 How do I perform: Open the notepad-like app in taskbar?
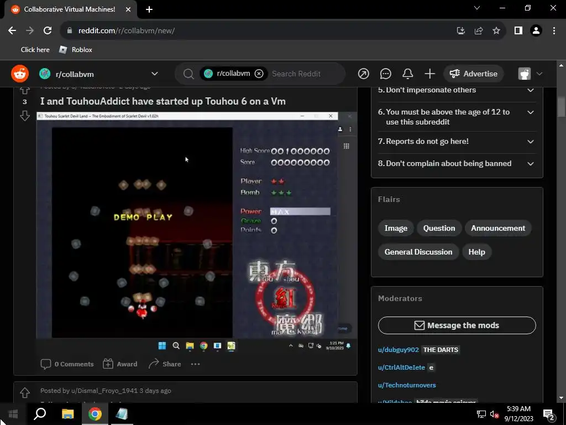click(122, 414)
